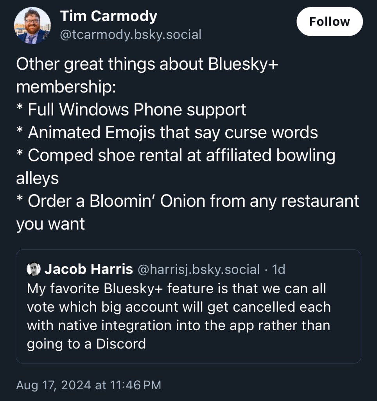This screenshot has width=377, height=401.
Task: Click 'My favorite Bluesky+ feature' quoted text
Action: pos(176,289)
